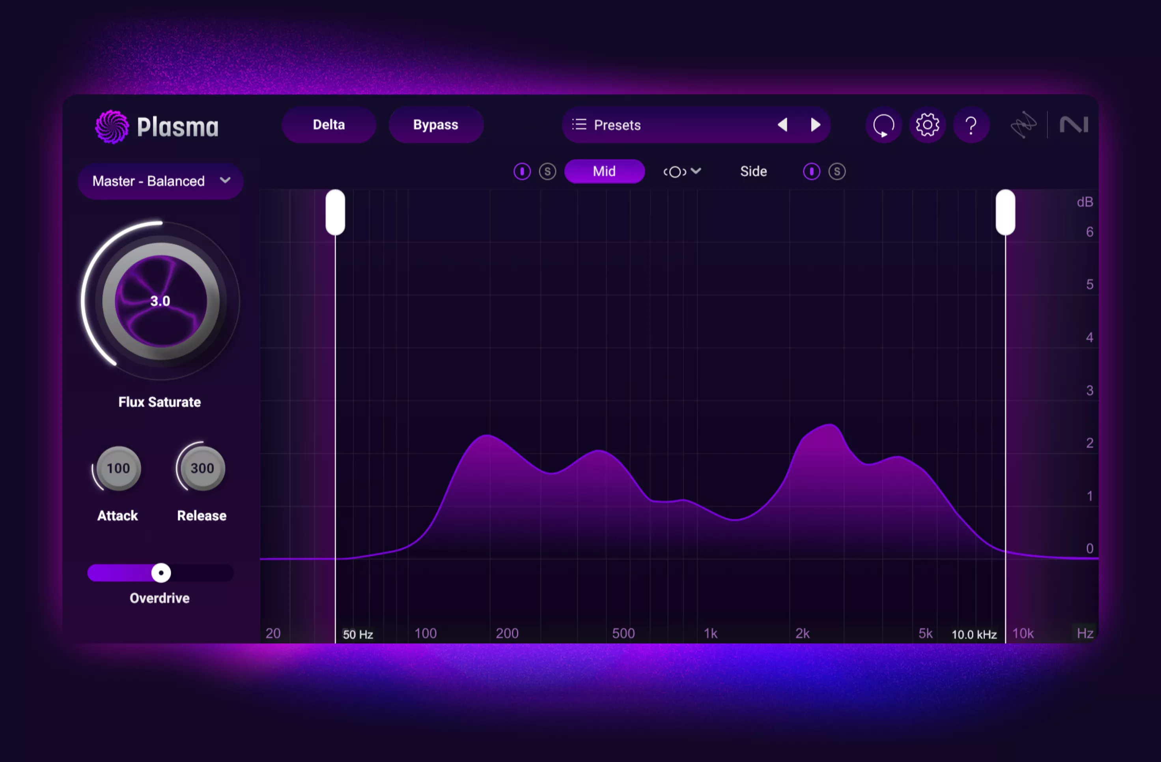
Task: Click the Mid/Side stereo link icon
Action: tap(676, 171)
